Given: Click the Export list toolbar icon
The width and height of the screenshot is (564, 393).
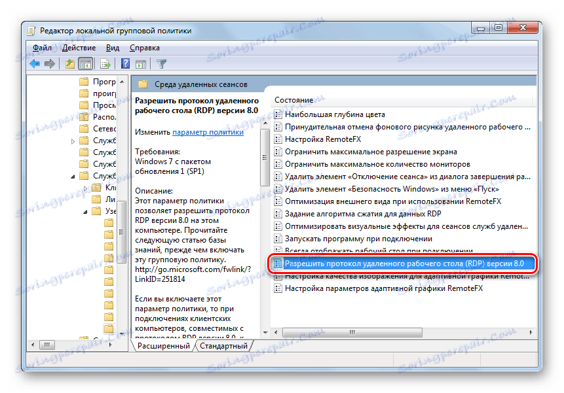Looking at the screenshot, I should point(105,64).
